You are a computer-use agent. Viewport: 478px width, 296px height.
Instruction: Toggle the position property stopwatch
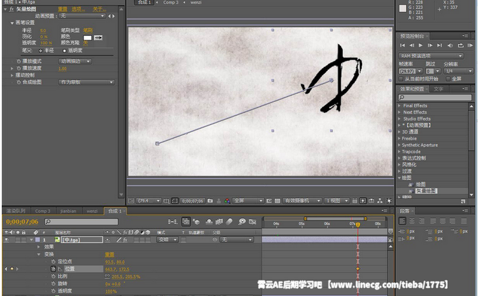[x=54, y=269]
